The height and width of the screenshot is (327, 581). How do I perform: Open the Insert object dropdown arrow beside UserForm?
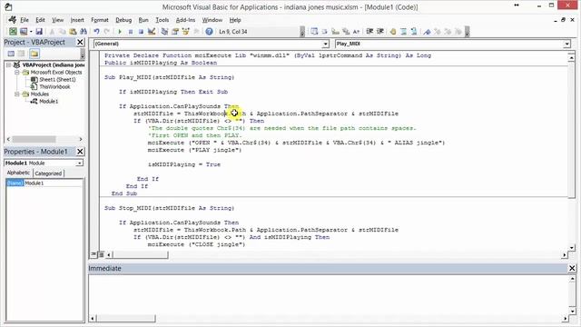coord(31,32)
